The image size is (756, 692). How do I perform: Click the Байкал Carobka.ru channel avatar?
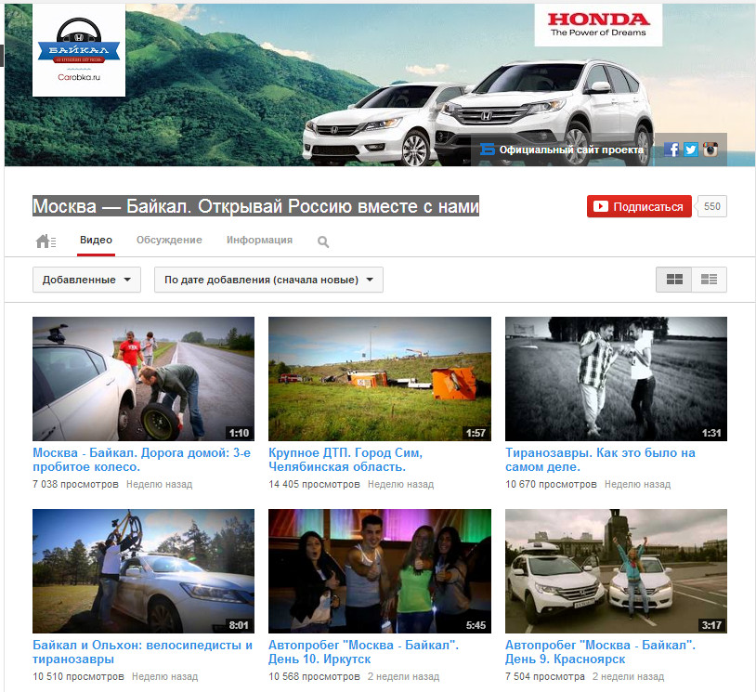79,50
